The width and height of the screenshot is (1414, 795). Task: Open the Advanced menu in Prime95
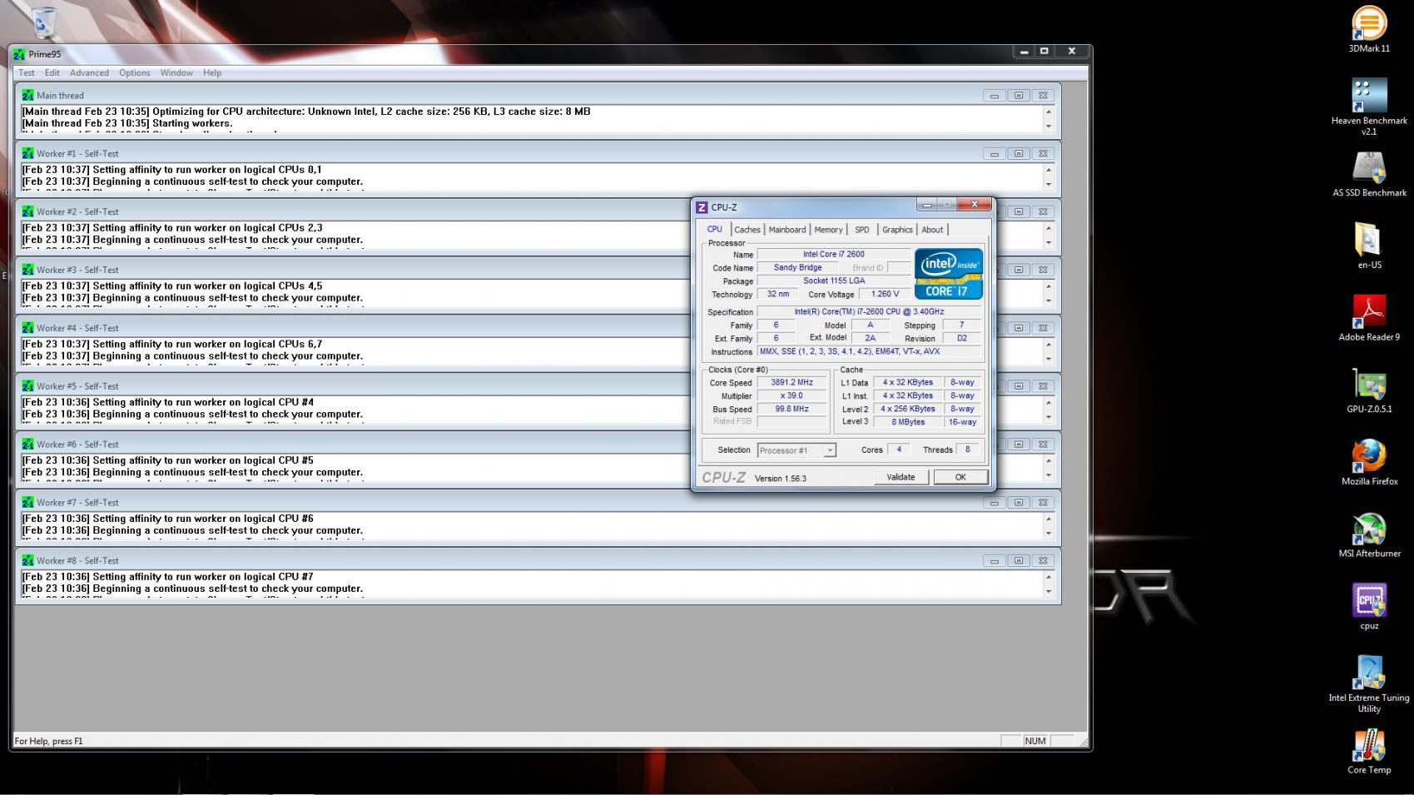(89, 73)
